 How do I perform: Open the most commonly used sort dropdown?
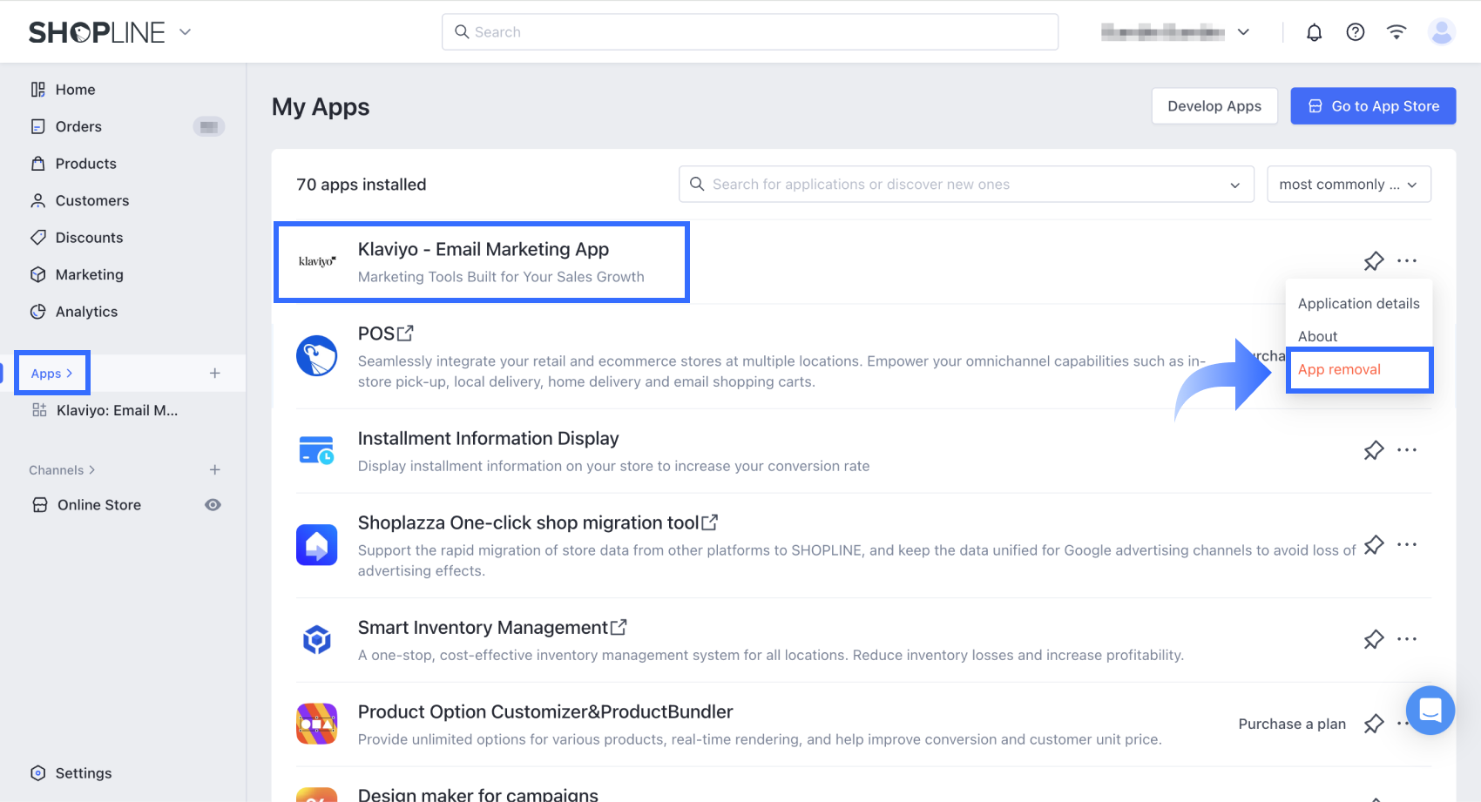coord(1348,185)
